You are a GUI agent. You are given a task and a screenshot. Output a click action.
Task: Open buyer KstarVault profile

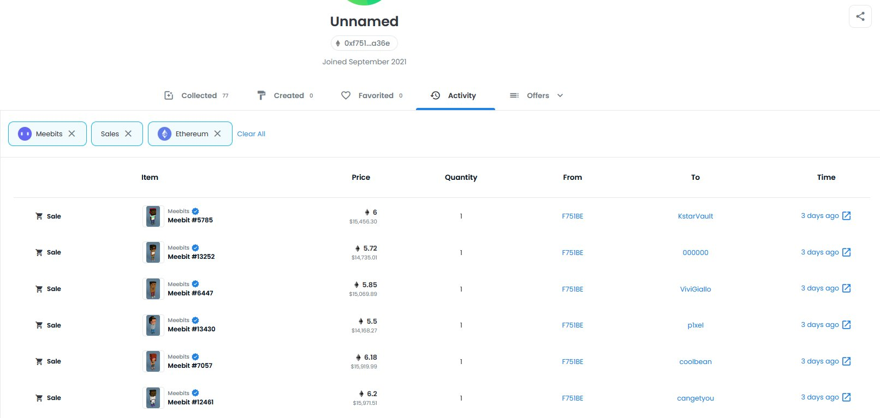[x=695, y=216]
